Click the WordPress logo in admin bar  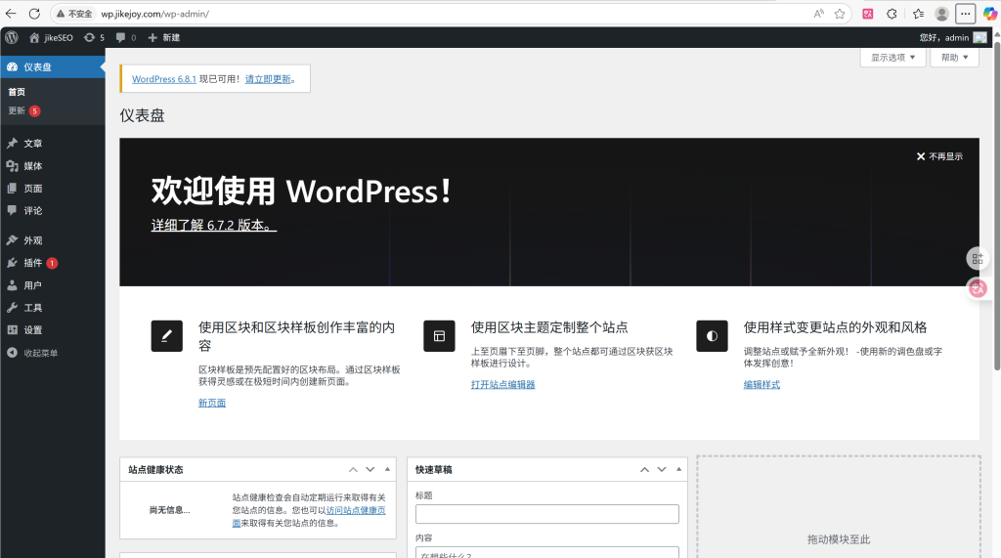(x=12, y=38)
